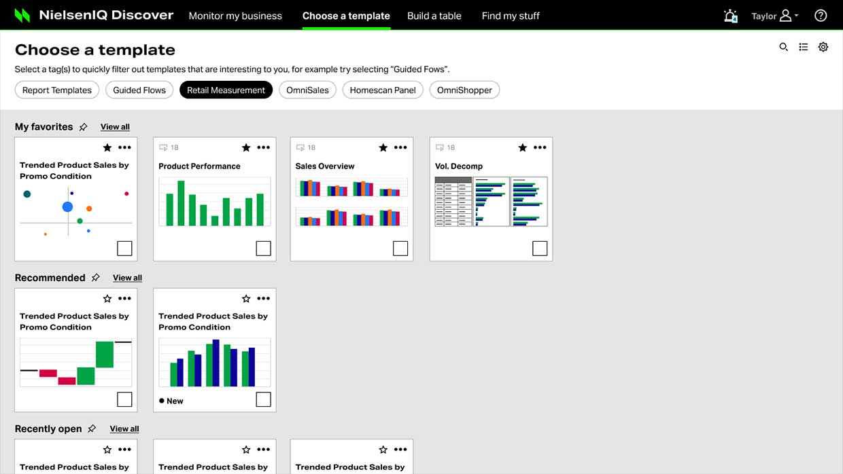The width and height of the screenshot is (843, 474).
Task: Open more options on Recommended New card
Action: point(264,298)
